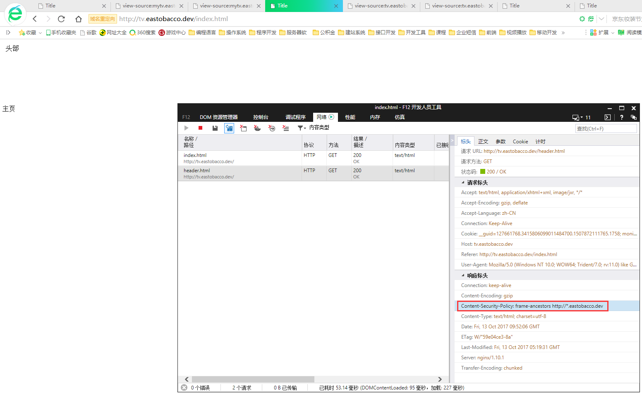642x394 pixels.
Task: Open the Cookie details tab
Action: 520,142
